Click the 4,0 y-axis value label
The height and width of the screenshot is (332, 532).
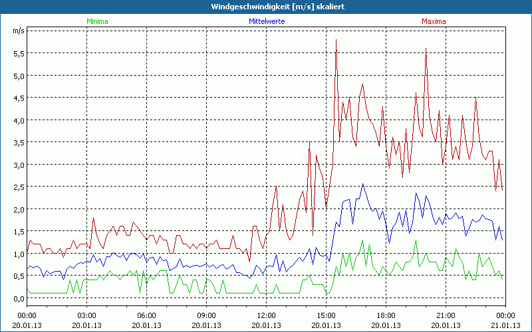(19, 120)
